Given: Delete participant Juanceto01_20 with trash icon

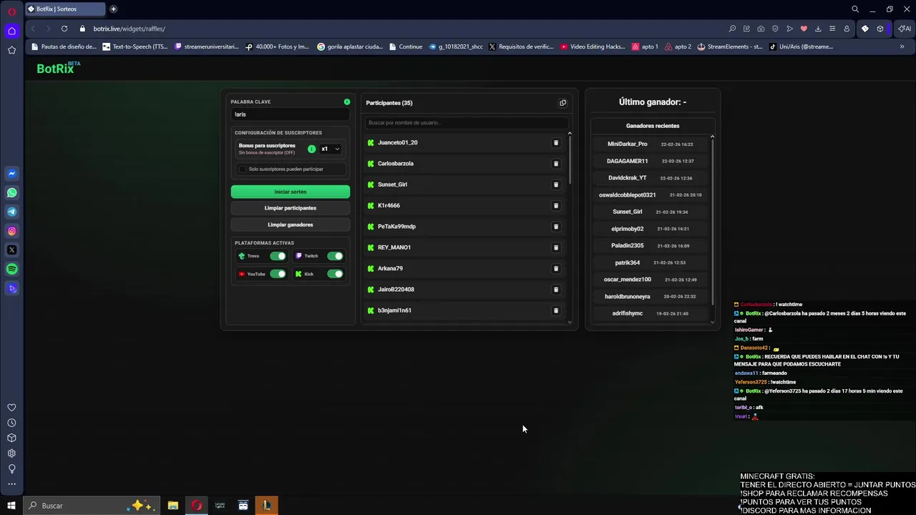Looking at the screenshot, I should coord(556,143).
